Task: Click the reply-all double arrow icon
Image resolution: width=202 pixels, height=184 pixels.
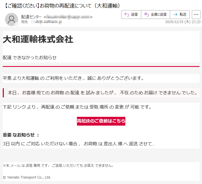Action: click(146, 15)
